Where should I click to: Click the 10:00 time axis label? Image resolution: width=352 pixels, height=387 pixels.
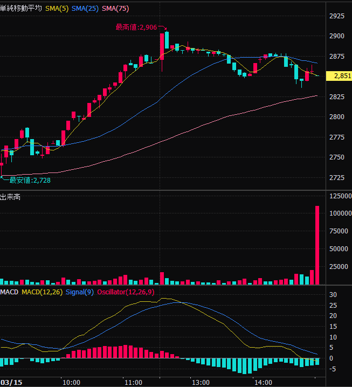pos(71,383)
